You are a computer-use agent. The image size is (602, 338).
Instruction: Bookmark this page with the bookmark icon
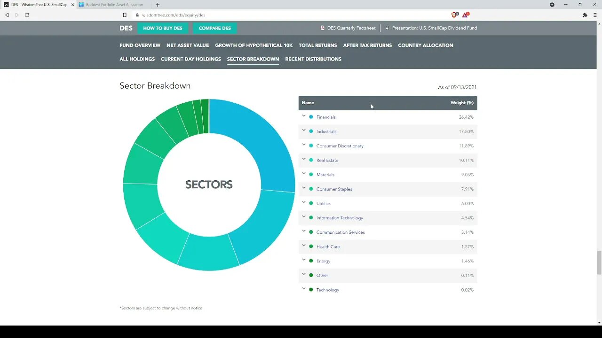tap(125, 15)
